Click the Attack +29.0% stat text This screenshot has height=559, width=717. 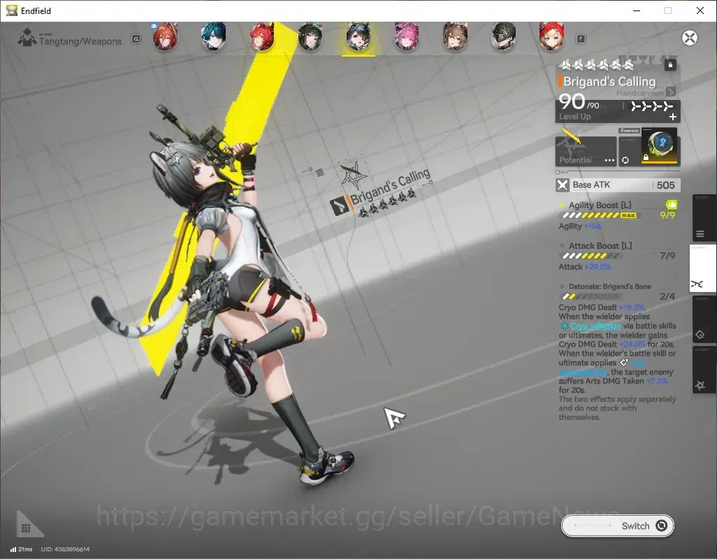tap(584, 267)
